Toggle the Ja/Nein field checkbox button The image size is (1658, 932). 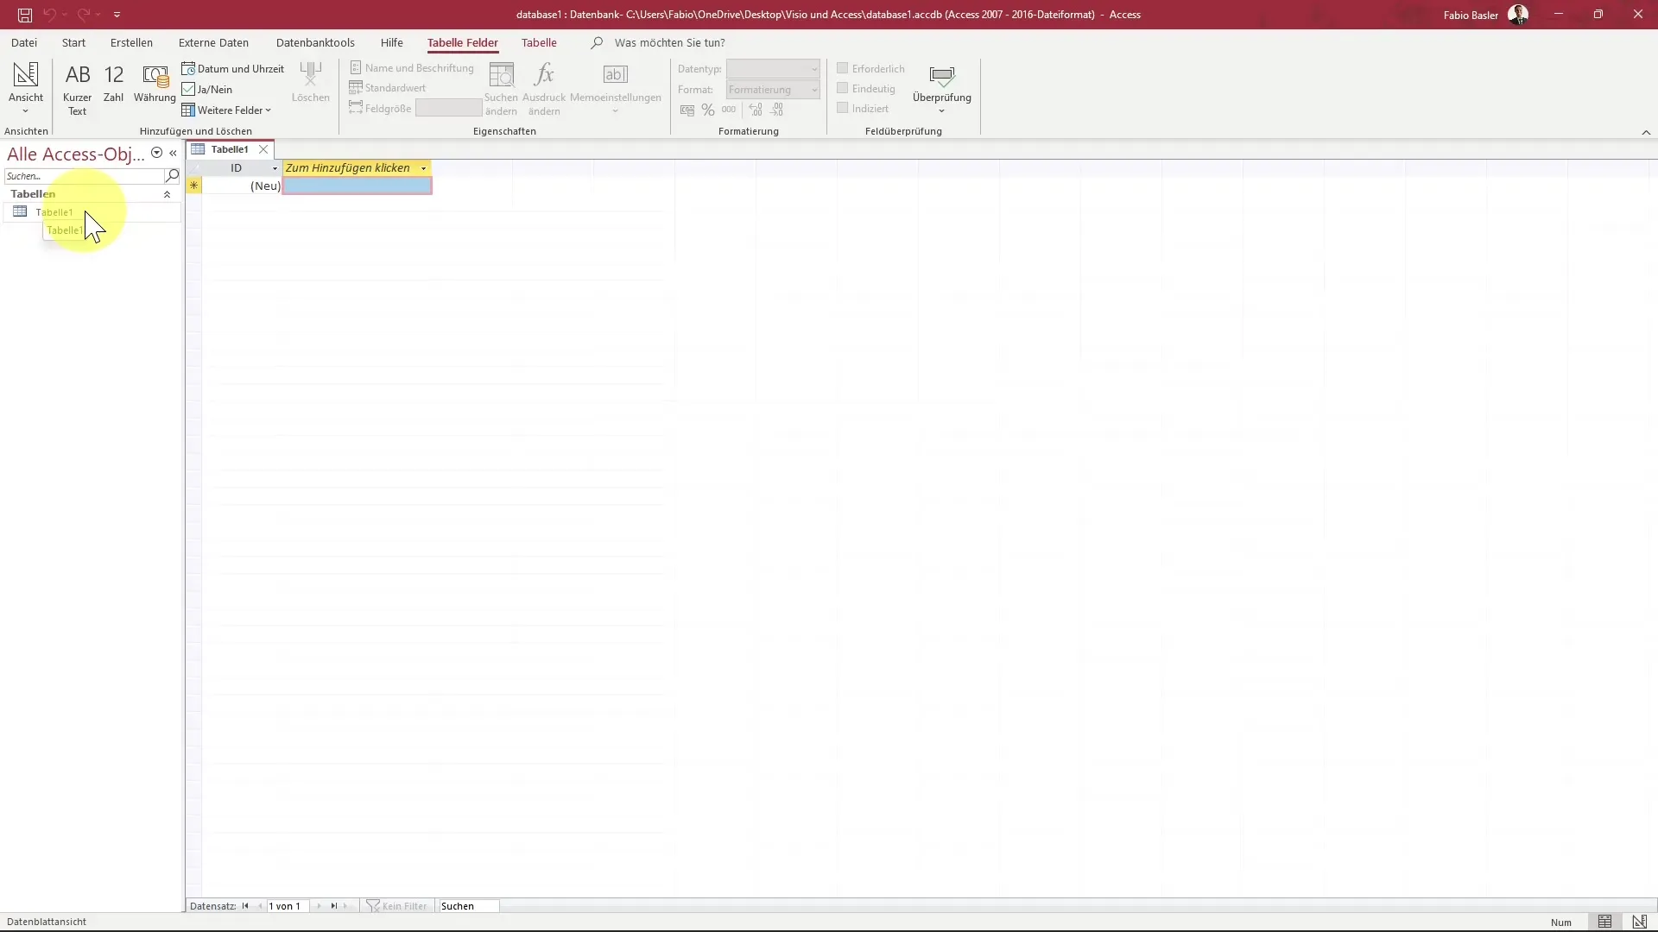(x=207, y=89)
